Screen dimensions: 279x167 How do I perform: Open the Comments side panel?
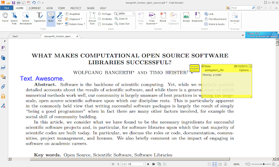tap(3, 77)
